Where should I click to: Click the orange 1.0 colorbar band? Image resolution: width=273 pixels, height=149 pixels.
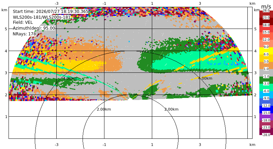(266, 65)
